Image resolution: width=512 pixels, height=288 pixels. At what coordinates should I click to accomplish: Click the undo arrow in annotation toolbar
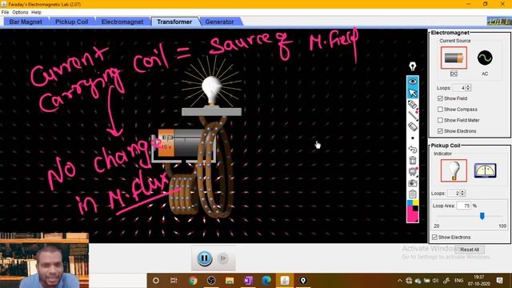(413, 150)
